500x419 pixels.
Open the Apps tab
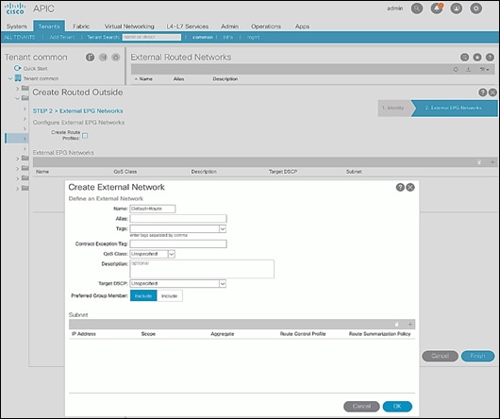pyautogui.click(x=302, y=26)
